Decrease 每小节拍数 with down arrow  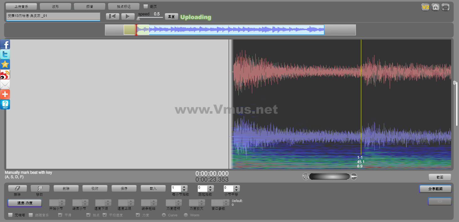(x=184, y=190)
